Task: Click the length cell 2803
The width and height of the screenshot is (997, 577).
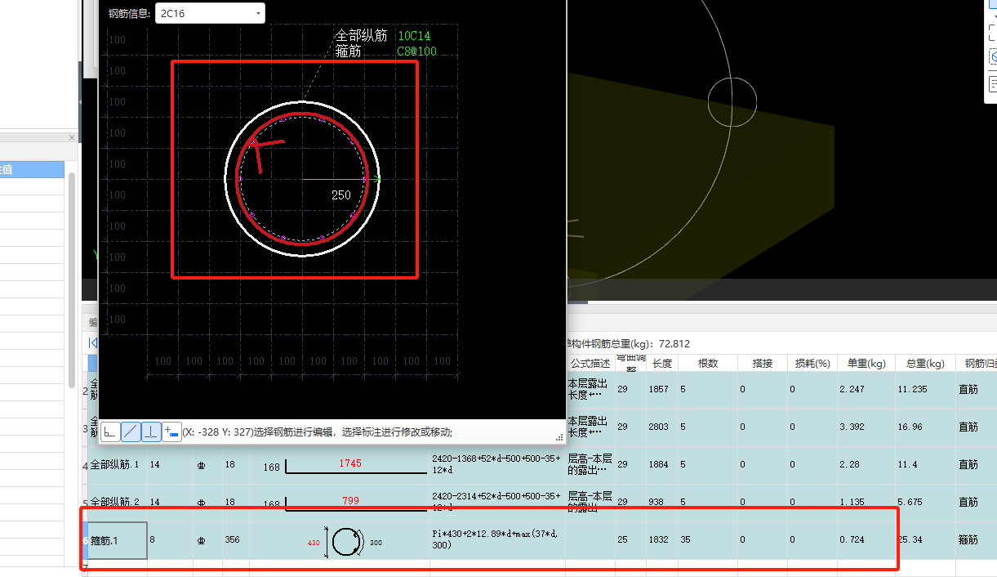Action: (662, 427)
